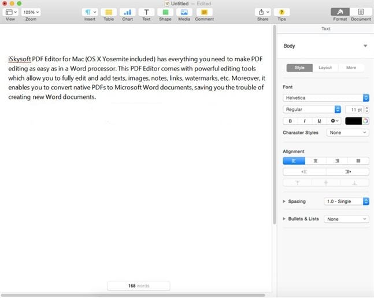
Task: Expand the Bullets & Lists section
Action: point(284,219)
